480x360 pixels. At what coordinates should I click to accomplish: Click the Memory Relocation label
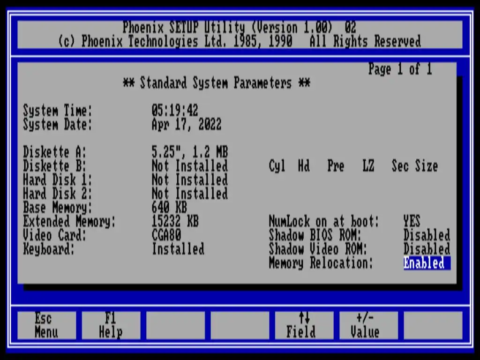pos(321,263)
